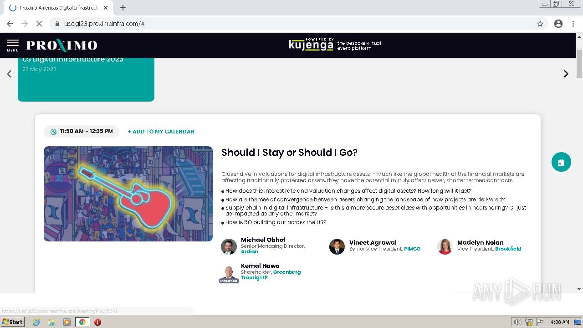Image resolution: width=583 pixels, height=328 pixels.
Task: Click the red security icon in taskbar
Action: click(97, 322)
